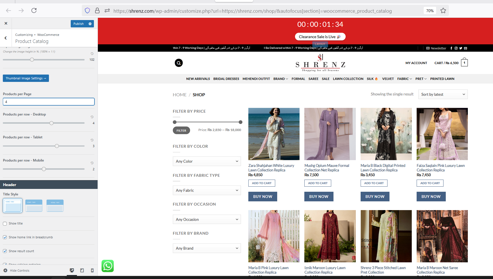493x279 pixels.
Task: Open the Instagram icon in top bar
Action: [x=456, y=48]
